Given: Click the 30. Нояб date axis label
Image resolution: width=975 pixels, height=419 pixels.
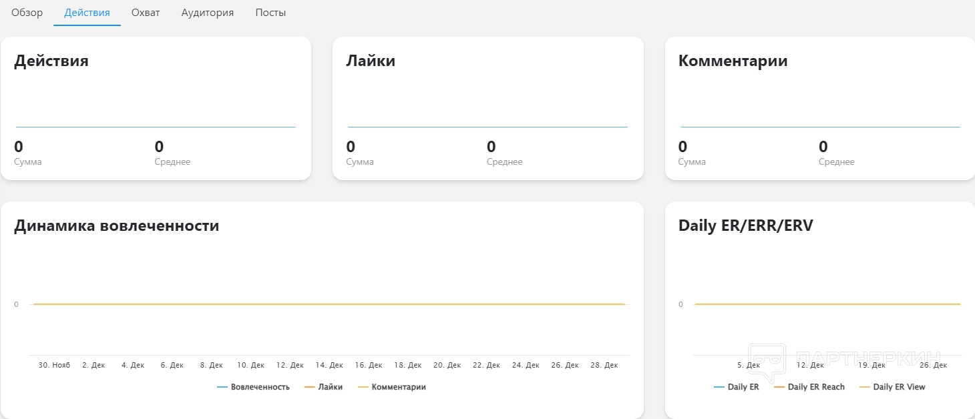Looking at the screenshot, I should pos(54,366).
